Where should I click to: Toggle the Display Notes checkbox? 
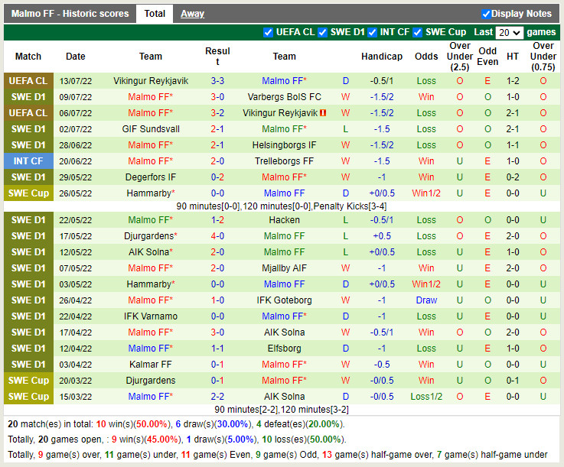(x=486, y=14)
